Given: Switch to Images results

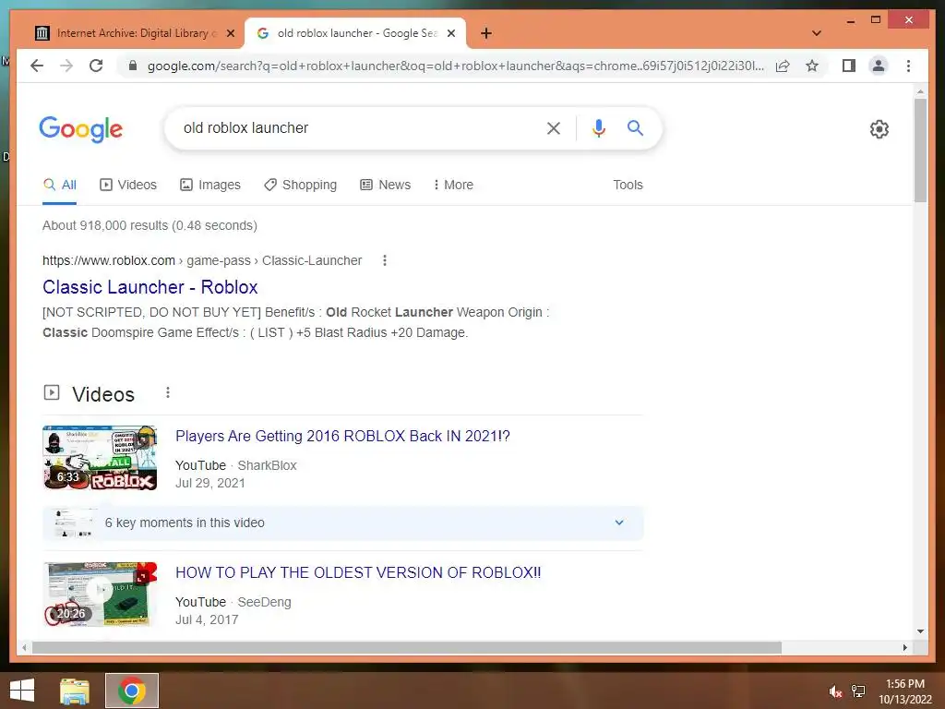Looking at the screenshot, I should click(x=210, y=185).
